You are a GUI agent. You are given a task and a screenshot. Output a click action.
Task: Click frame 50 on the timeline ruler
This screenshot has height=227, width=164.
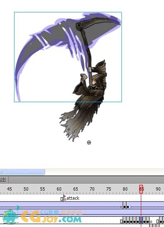pyautogui.click(x=26, y=189)
